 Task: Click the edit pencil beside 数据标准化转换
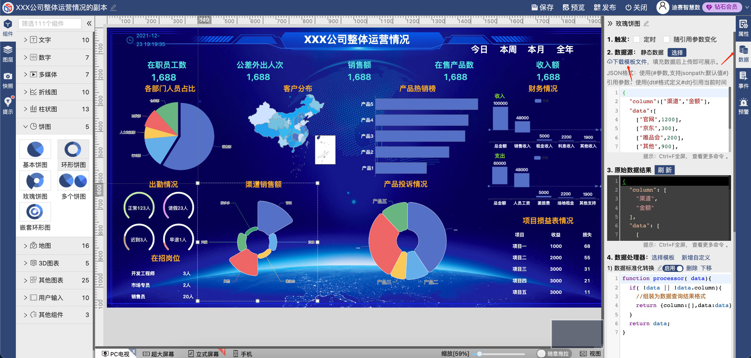click(659, 268)
